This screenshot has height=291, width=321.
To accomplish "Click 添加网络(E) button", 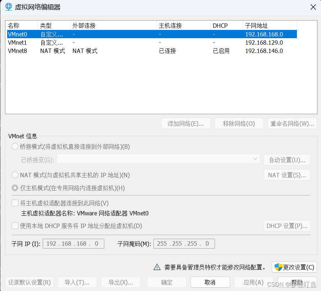I will click(186, 124).
